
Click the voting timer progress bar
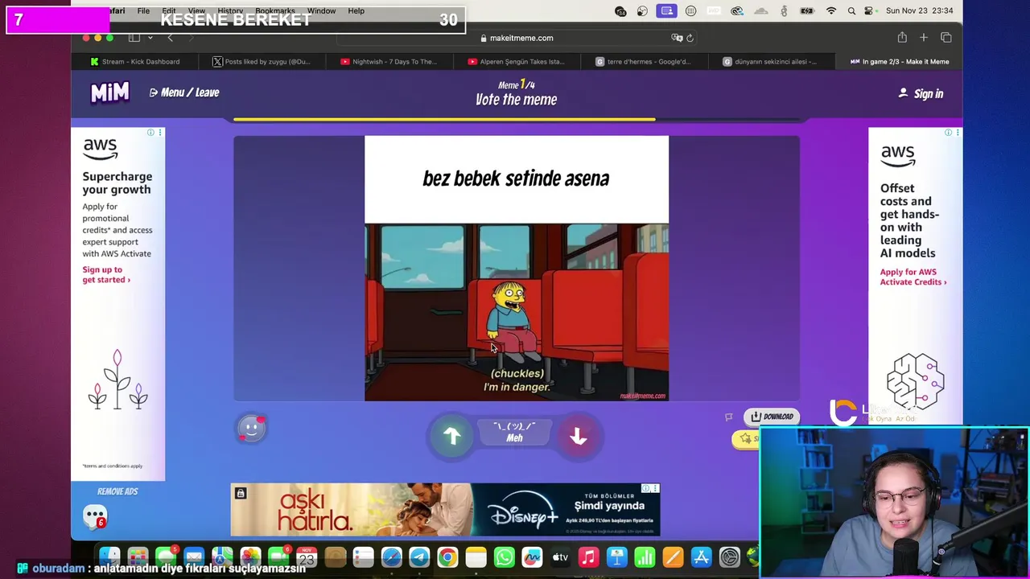(x=516, y=119)
